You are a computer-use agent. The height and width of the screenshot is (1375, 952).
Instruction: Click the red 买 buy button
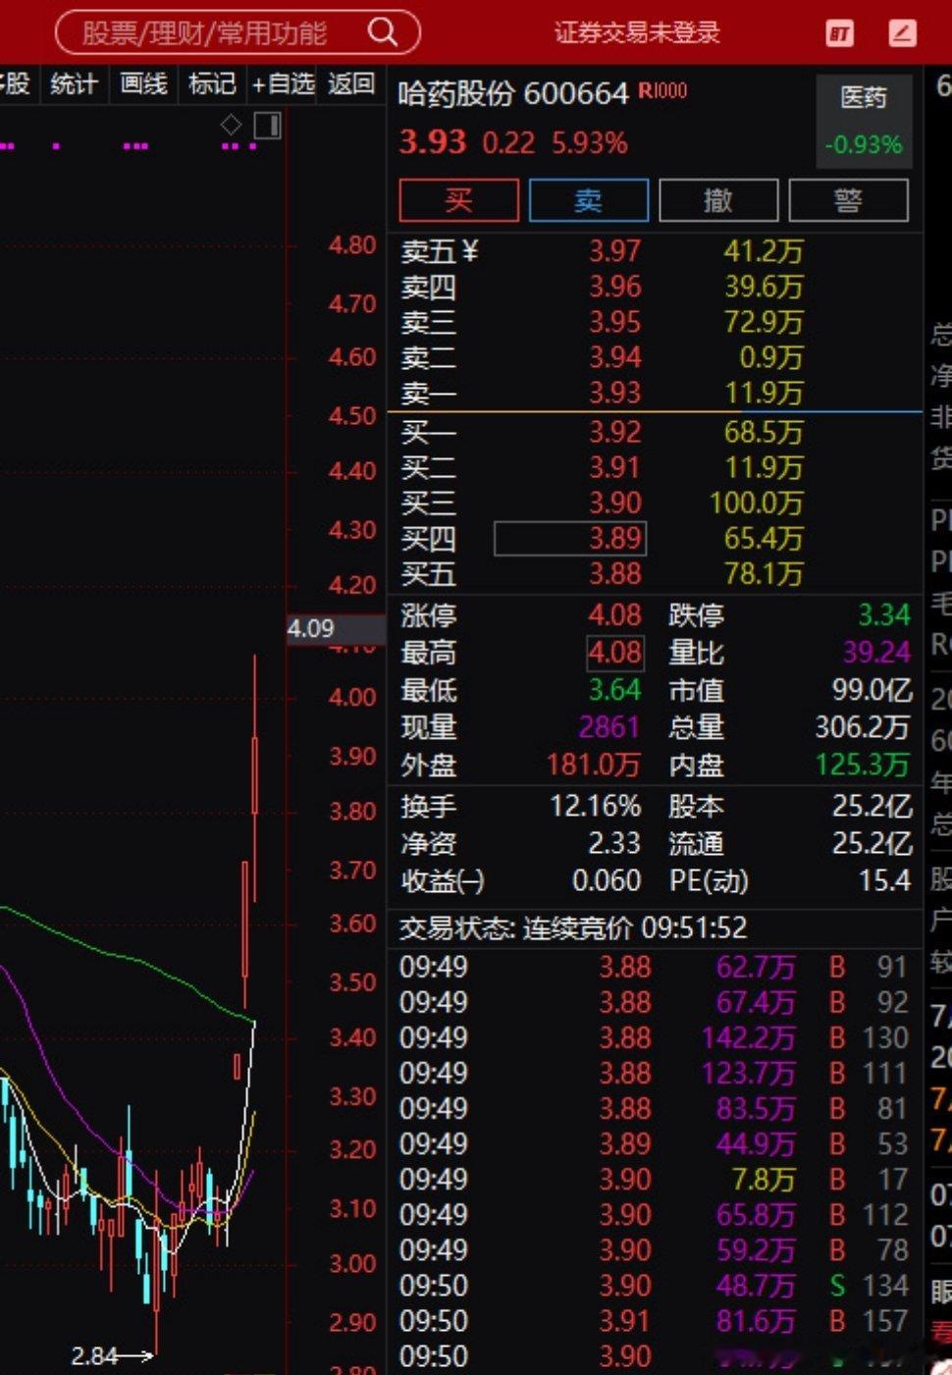pos(458,200)
